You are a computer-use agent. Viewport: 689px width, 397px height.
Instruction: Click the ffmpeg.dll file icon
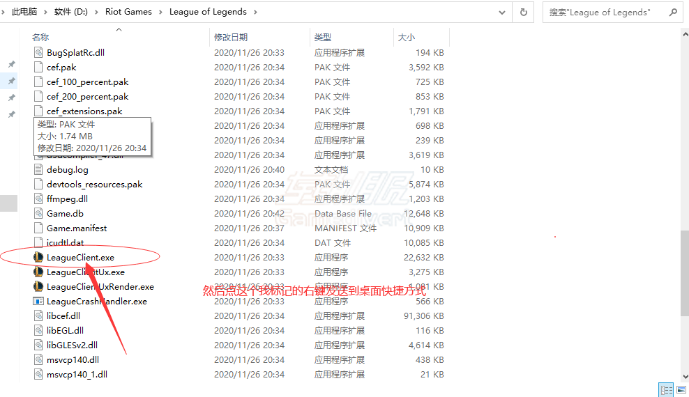coord(38,198)
